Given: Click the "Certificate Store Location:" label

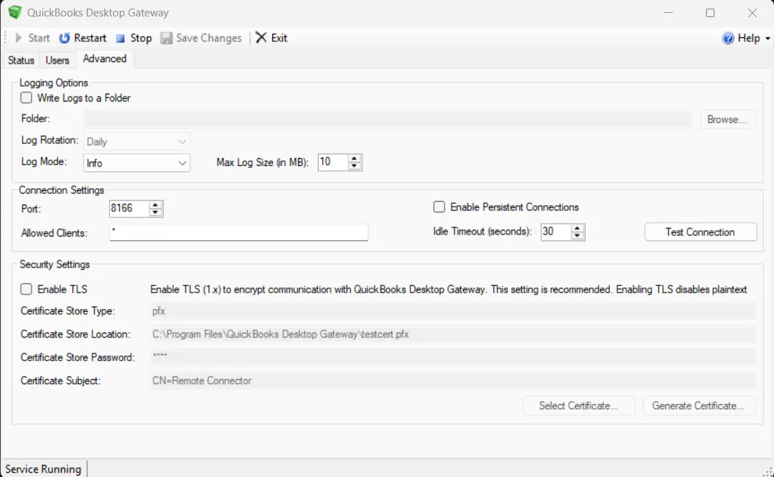Looking at the screenshot, I should tap(75, 334).
